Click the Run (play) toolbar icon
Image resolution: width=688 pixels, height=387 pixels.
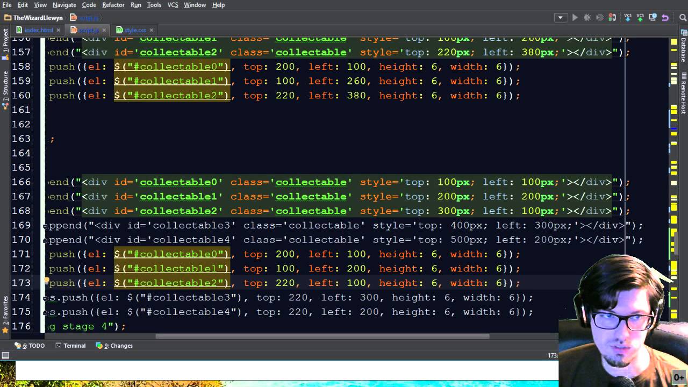pos(575,18)
